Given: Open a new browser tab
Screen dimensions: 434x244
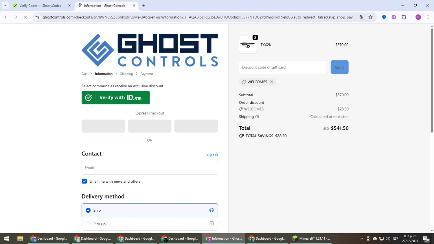Looking at the screenshot, I should (x=144, y=5).
